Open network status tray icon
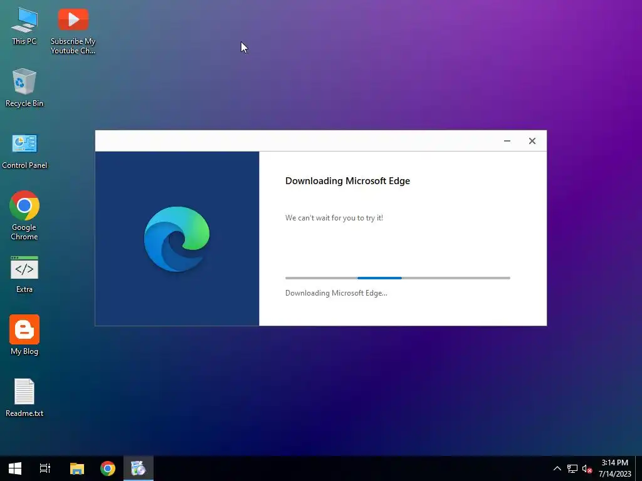The image size is (642, 481). (572, 468)
